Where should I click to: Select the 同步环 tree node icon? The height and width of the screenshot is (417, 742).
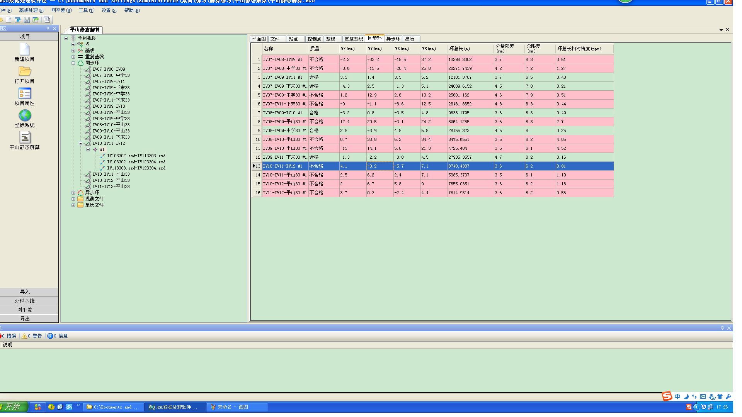(x=80, y=63)
